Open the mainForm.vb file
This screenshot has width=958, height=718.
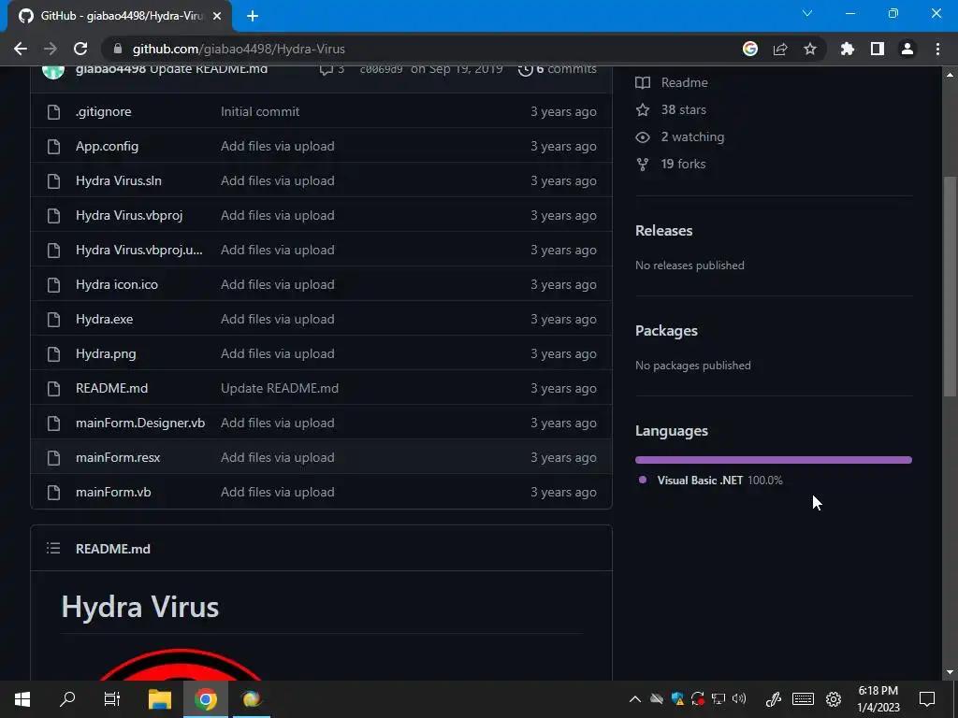click(x=113, y=492)
